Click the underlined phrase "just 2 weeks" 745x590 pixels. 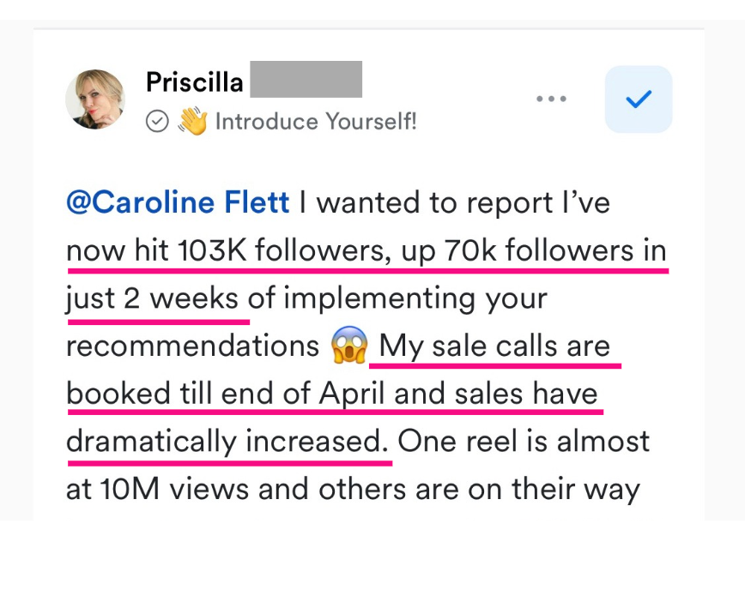tap(152, 299)
